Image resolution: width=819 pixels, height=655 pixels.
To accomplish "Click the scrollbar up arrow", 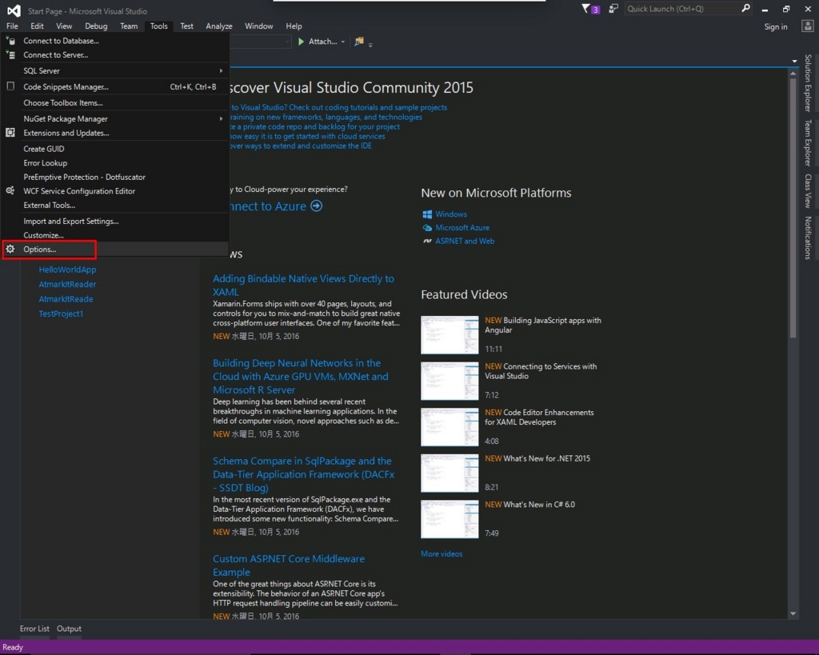I will click(793, 73).
